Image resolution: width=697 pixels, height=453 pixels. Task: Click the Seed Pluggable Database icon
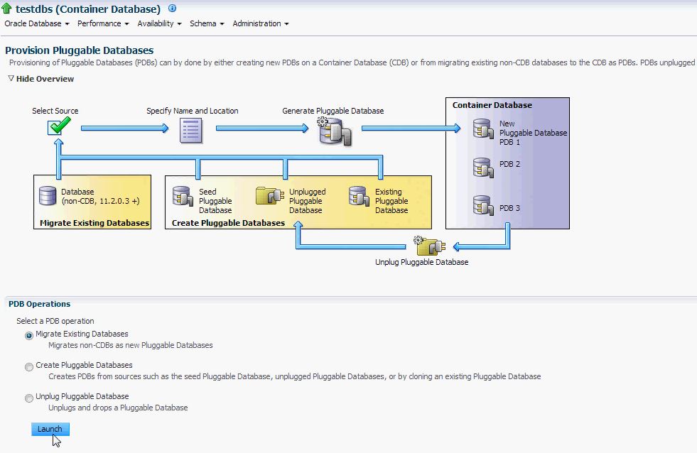tap(184, 197)
